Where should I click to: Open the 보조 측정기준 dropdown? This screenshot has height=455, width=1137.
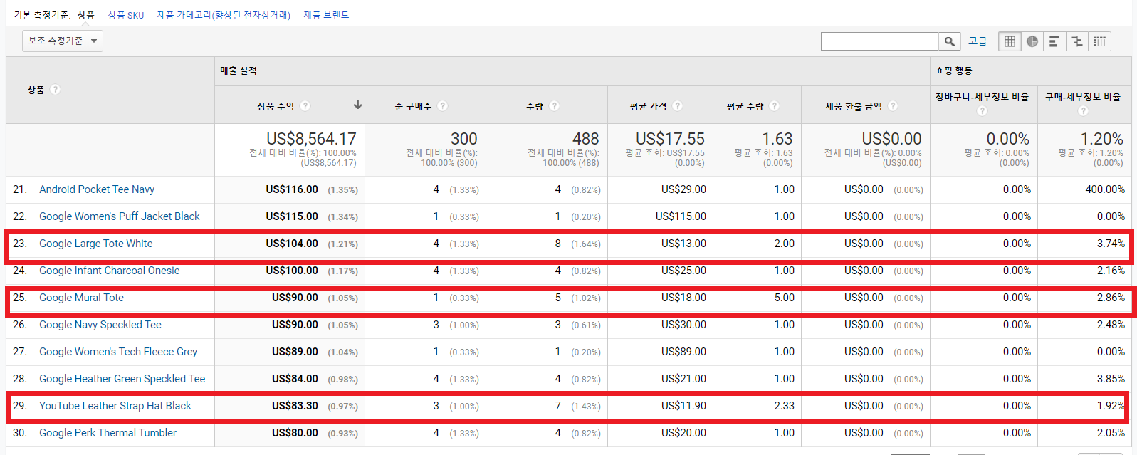63,41
